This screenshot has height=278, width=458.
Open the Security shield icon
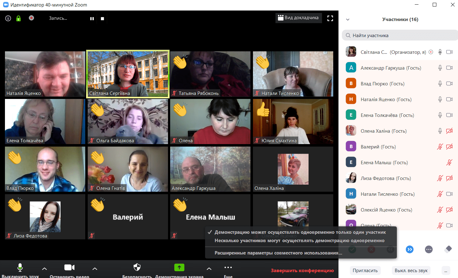(x=137, y=267)
